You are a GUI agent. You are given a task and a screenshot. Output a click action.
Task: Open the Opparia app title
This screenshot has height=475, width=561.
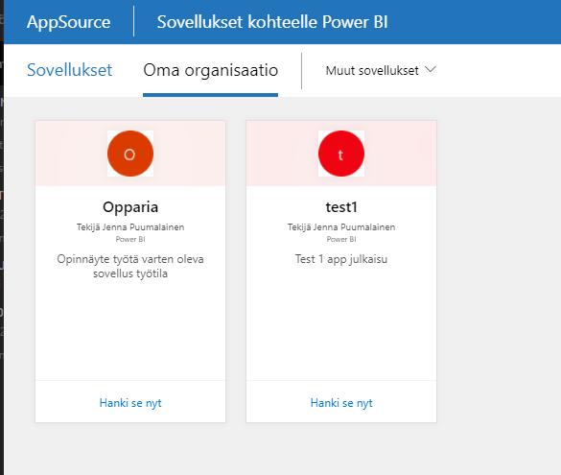[130, 207]
